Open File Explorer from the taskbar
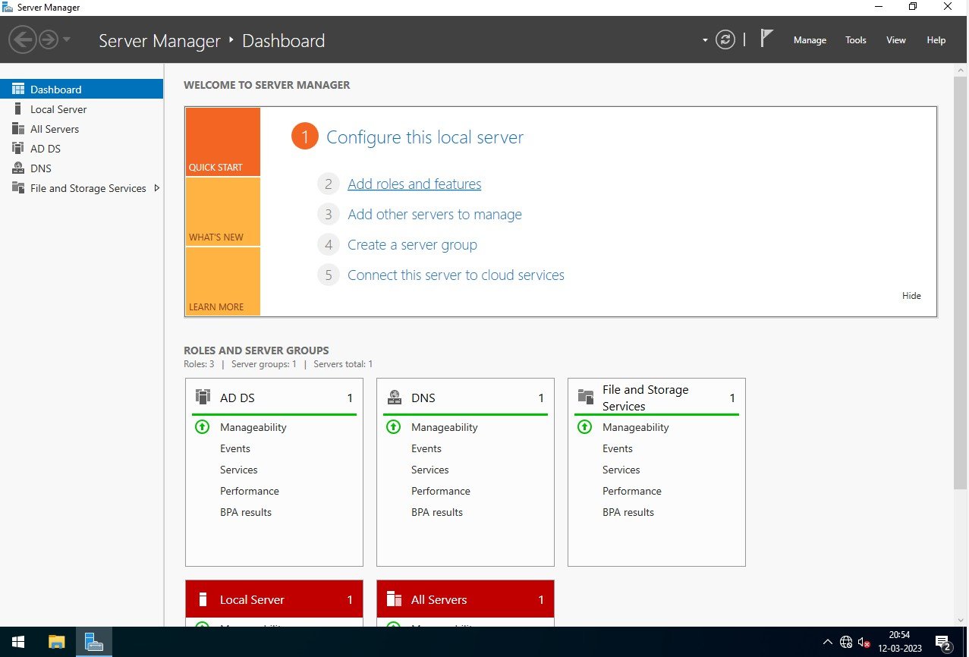The width and height of the screenshot is (969, 657). (57, 642)
